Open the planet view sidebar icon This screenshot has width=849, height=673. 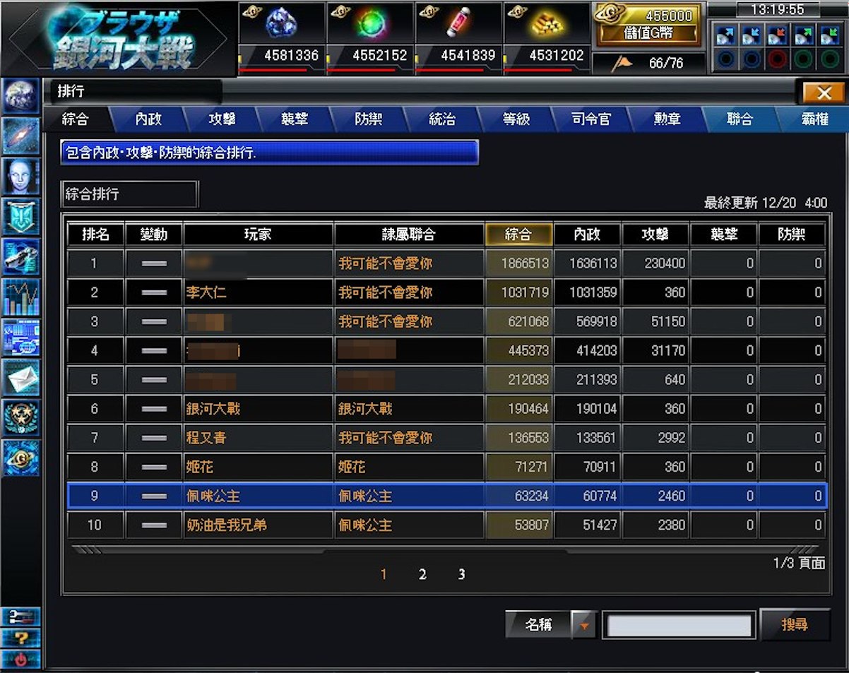pos(20,97)
